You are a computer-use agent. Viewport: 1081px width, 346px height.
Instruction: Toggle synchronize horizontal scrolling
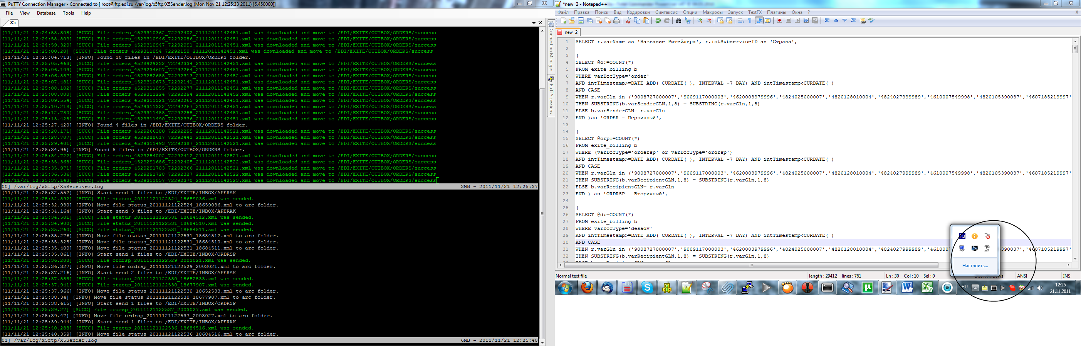(729, 20)
